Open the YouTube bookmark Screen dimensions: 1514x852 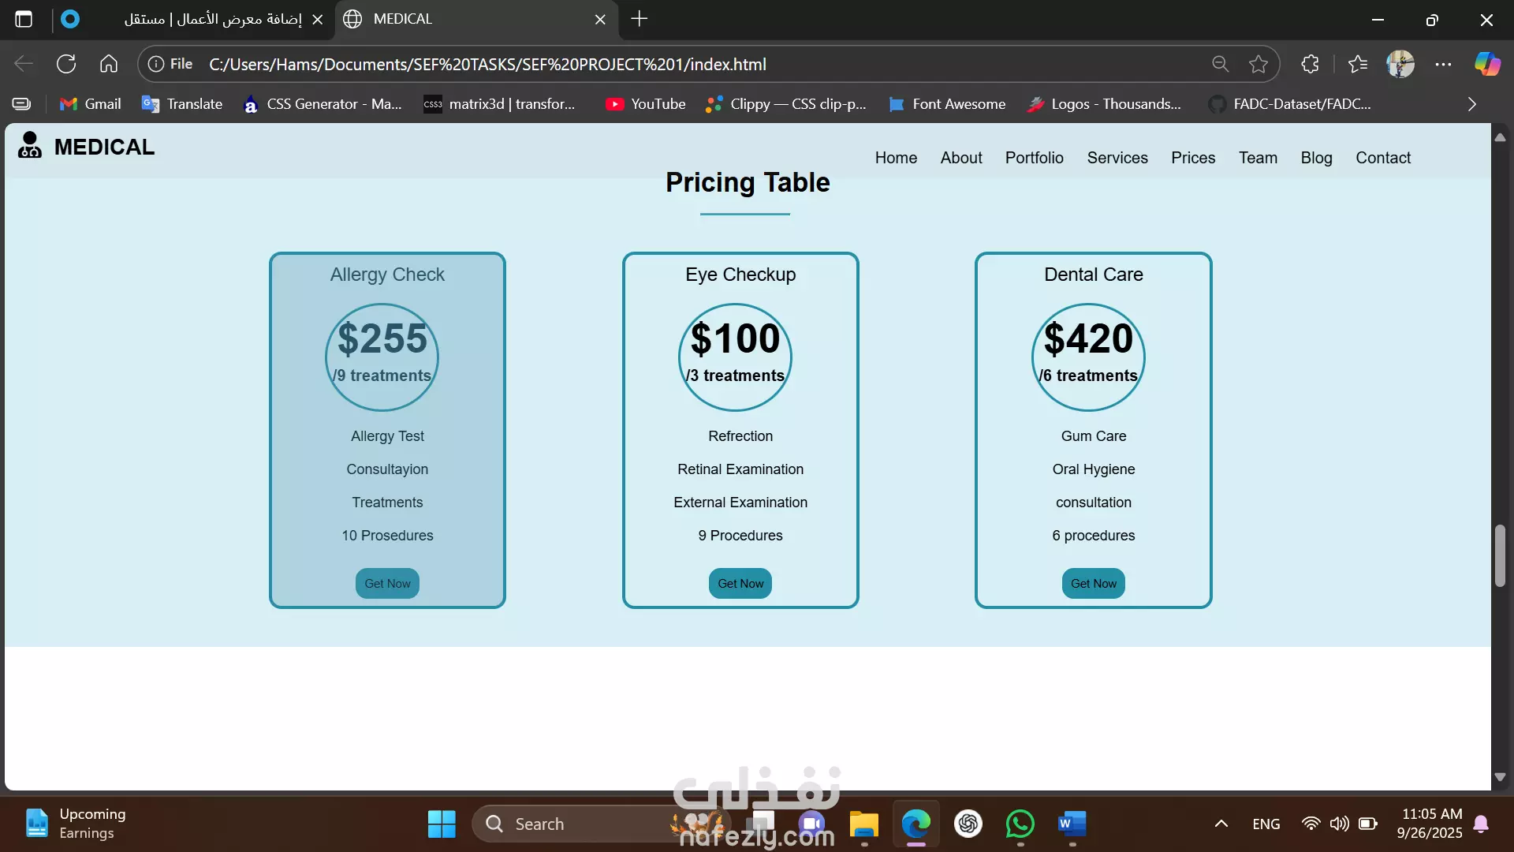pyautogui.click(x=646, y=104)
